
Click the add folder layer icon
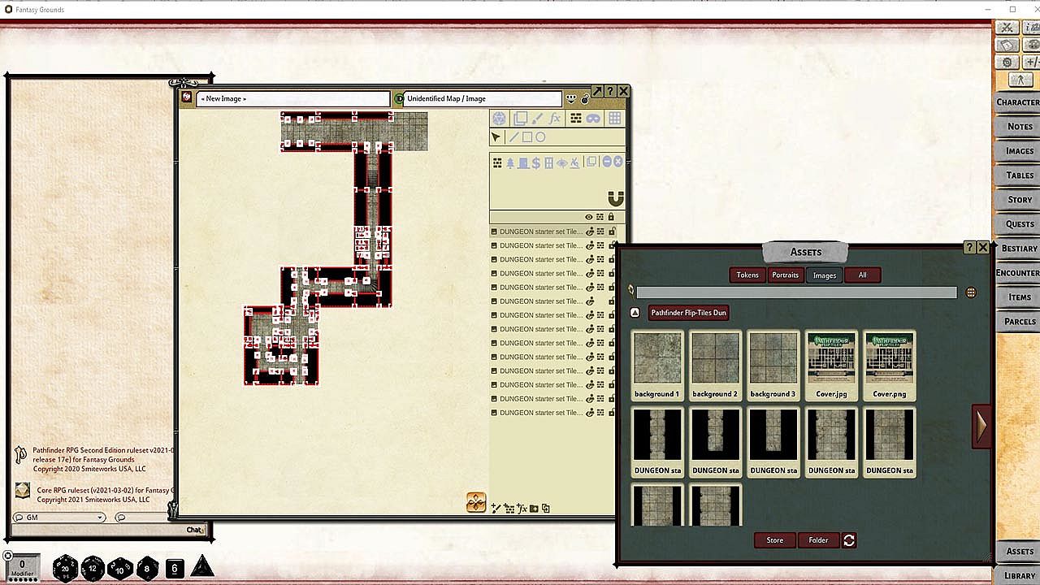pos(534,509)
